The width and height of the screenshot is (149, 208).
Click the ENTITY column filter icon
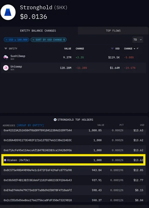pyautogui.click(x=6, y=49)
